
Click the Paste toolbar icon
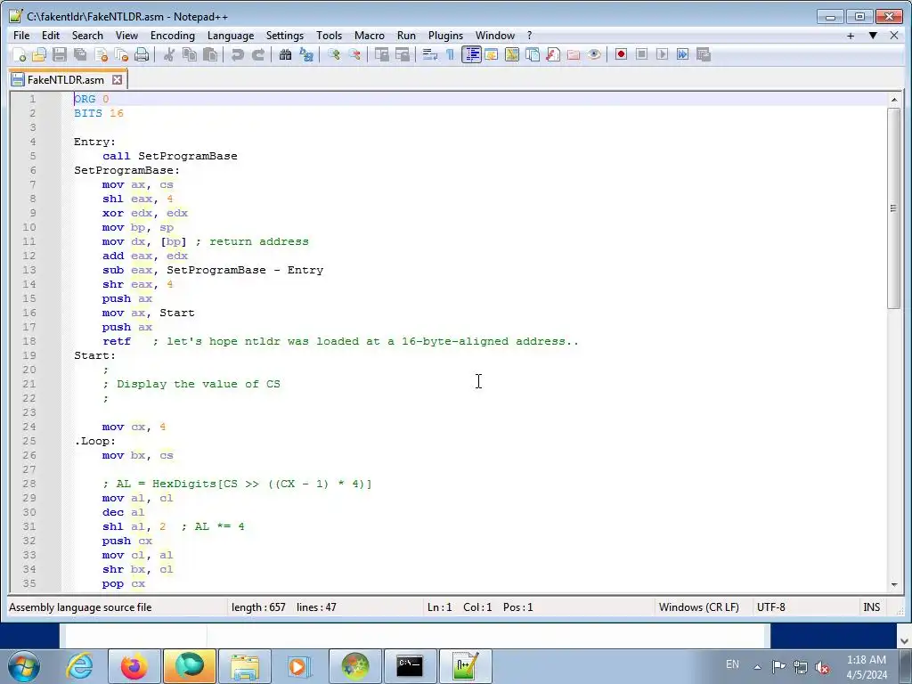210,54
